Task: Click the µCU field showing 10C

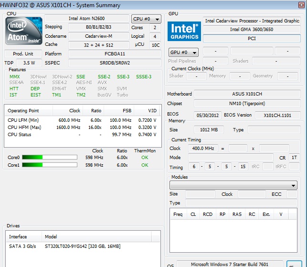Action: coord(156,45)
